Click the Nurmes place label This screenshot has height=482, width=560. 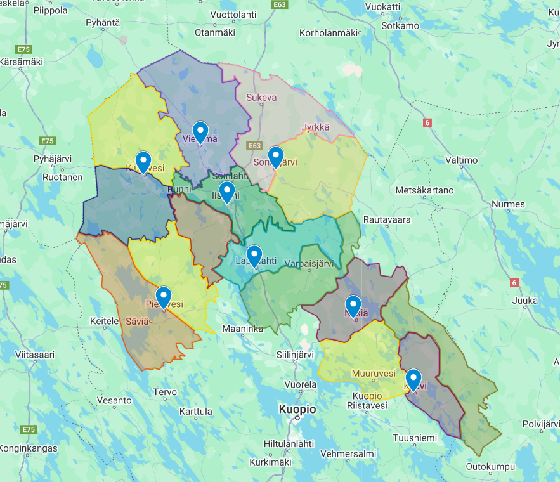coord(508,204)
